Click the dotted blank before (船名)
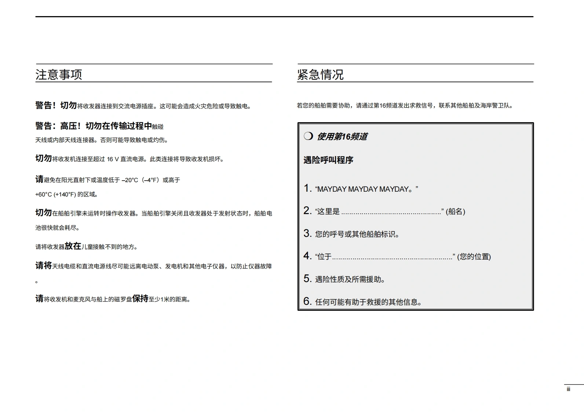Image resolution: width=584 pixels, height=412 pixels. 391,212
